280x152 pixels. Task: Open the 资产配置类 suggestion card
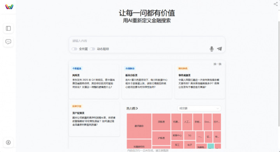pyautogui.click(x=94, y=119)
